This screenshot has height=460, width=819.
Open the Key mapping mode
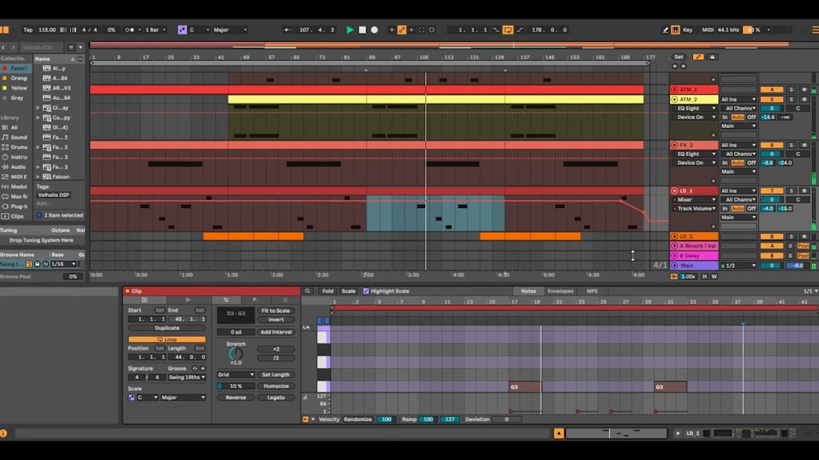(688, 29)
